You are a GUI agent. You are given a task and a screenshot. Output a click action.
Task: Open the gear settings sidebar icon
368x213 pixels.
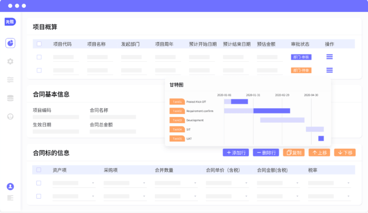(10, 61)
